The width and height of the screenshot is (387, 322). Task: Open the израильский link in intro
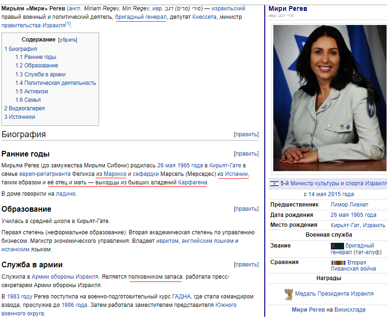click(228, 8)
